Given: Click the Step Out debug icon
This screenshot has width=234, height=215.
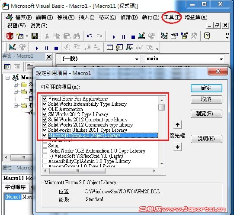Looking at the screenshot, I should pos(97,47).
